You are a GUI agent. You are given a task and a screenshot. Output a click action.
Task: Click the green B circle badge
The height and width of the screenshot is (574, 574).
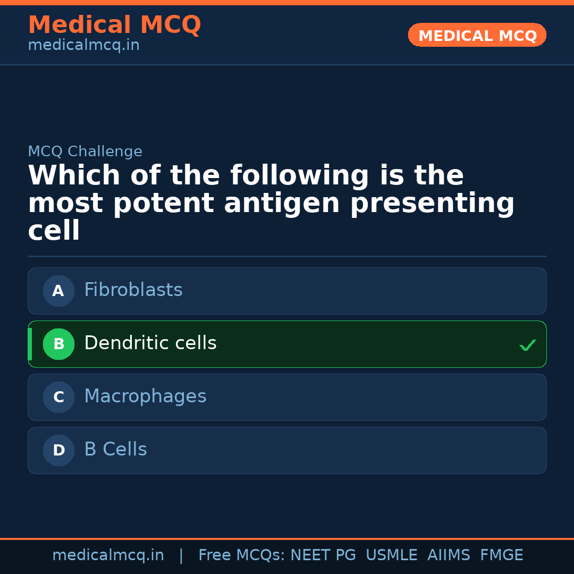click(x=58, y=344)
